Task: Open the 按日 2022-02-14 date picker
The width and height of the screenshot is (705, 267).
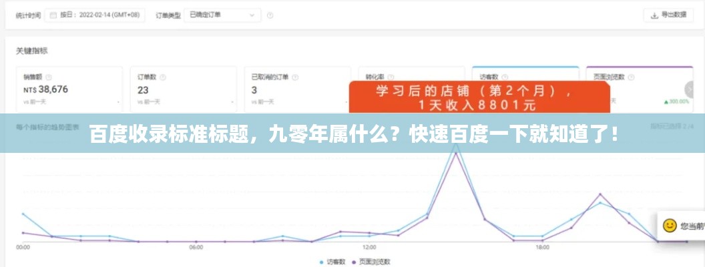Action: pos(94,15)
